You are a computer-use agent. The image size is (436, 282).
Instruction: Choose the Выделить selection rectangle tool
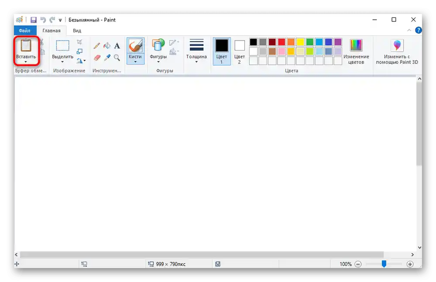click(x=62, y=45)
